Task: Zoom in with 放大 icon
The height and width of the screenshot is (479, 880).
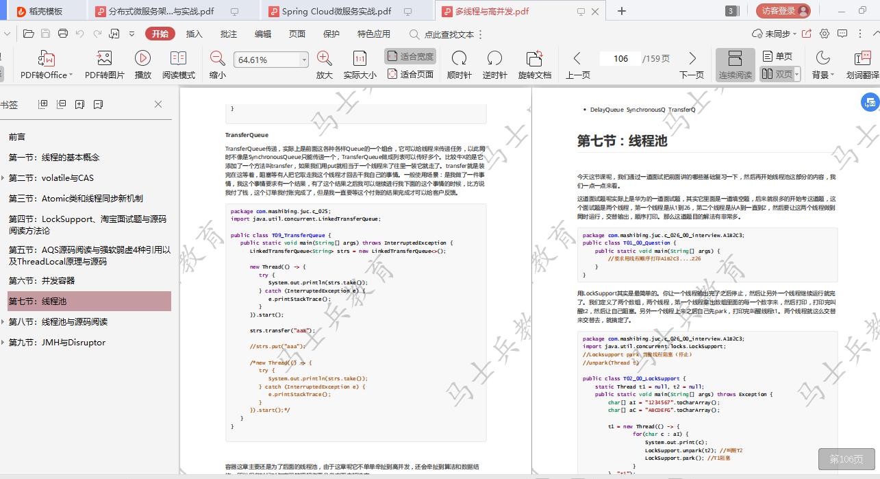Action: (325, 66)
